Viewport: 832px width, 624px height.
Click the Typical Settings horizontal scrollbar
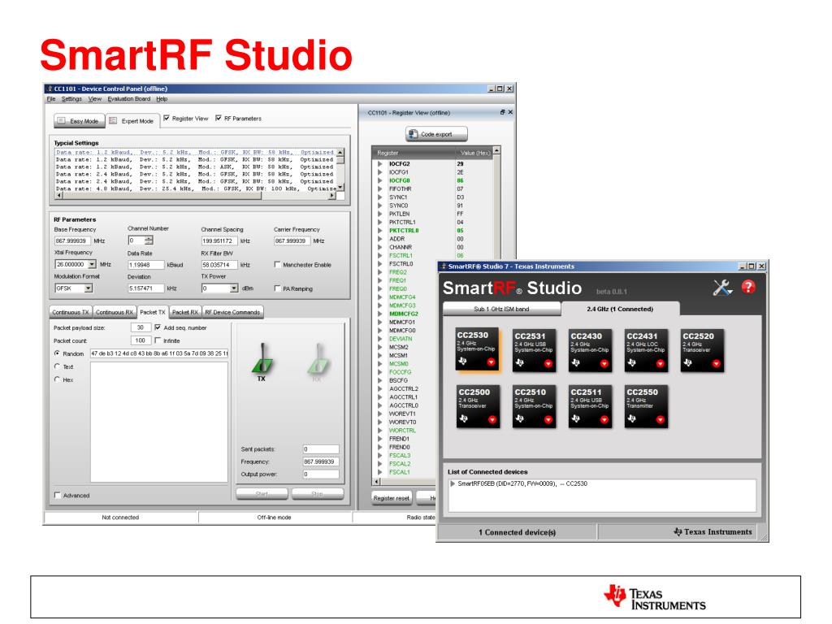tap(195, 196)
